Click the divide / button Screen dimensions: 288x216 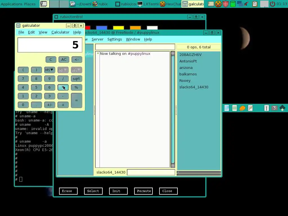point(63,79)
